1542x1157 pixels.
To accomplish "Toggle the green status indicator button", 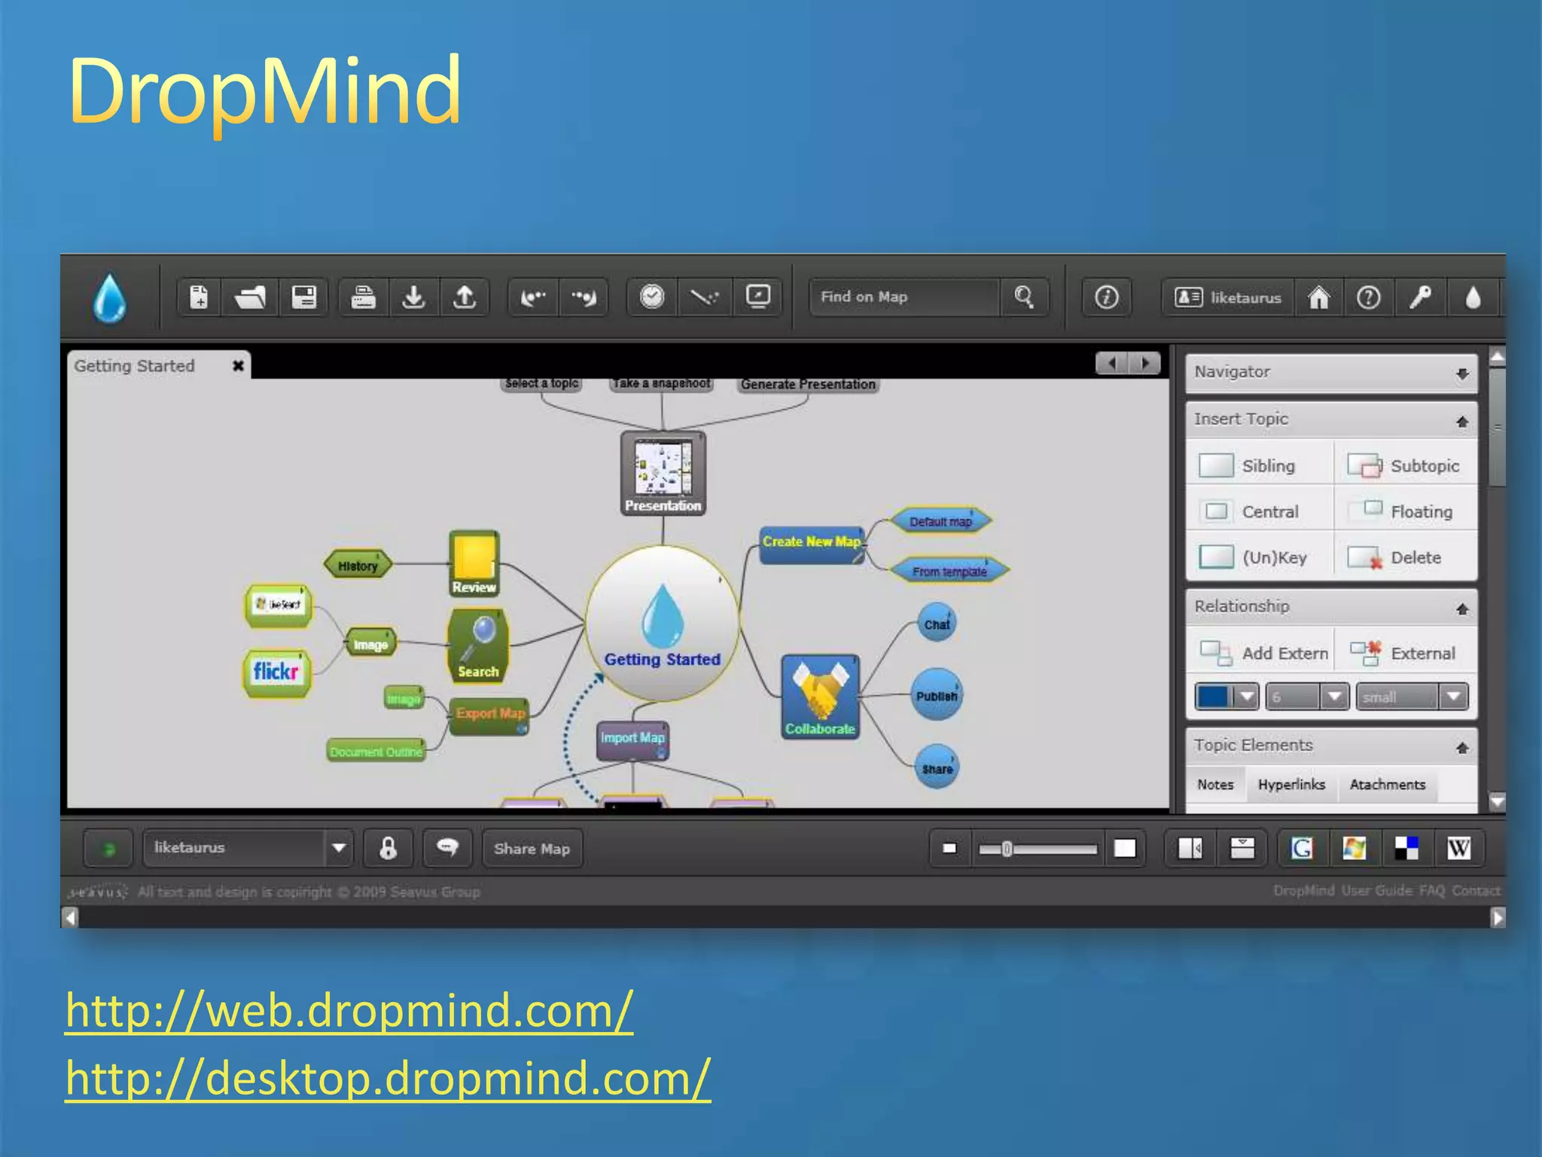I will pos(108,849).
